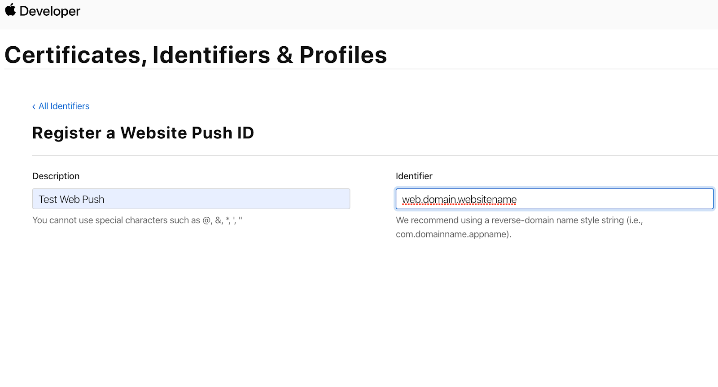
Task: Click the special characters warning text
Action: click(137, 220)
